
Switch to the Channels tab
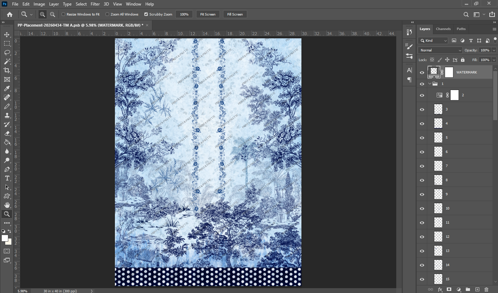[443, 29]
